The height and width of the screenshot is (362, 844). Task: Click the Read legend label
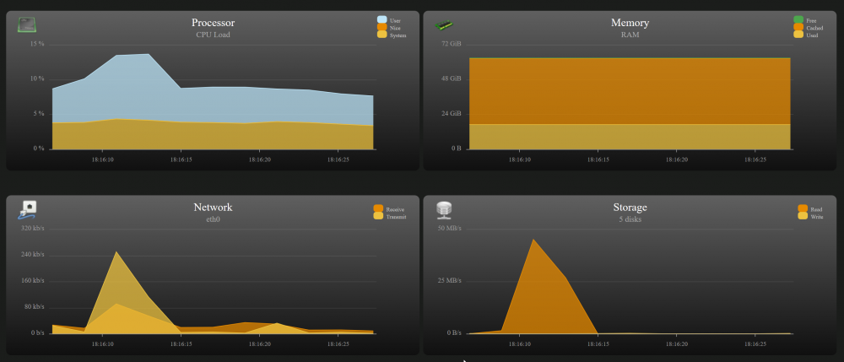(816, 209)
